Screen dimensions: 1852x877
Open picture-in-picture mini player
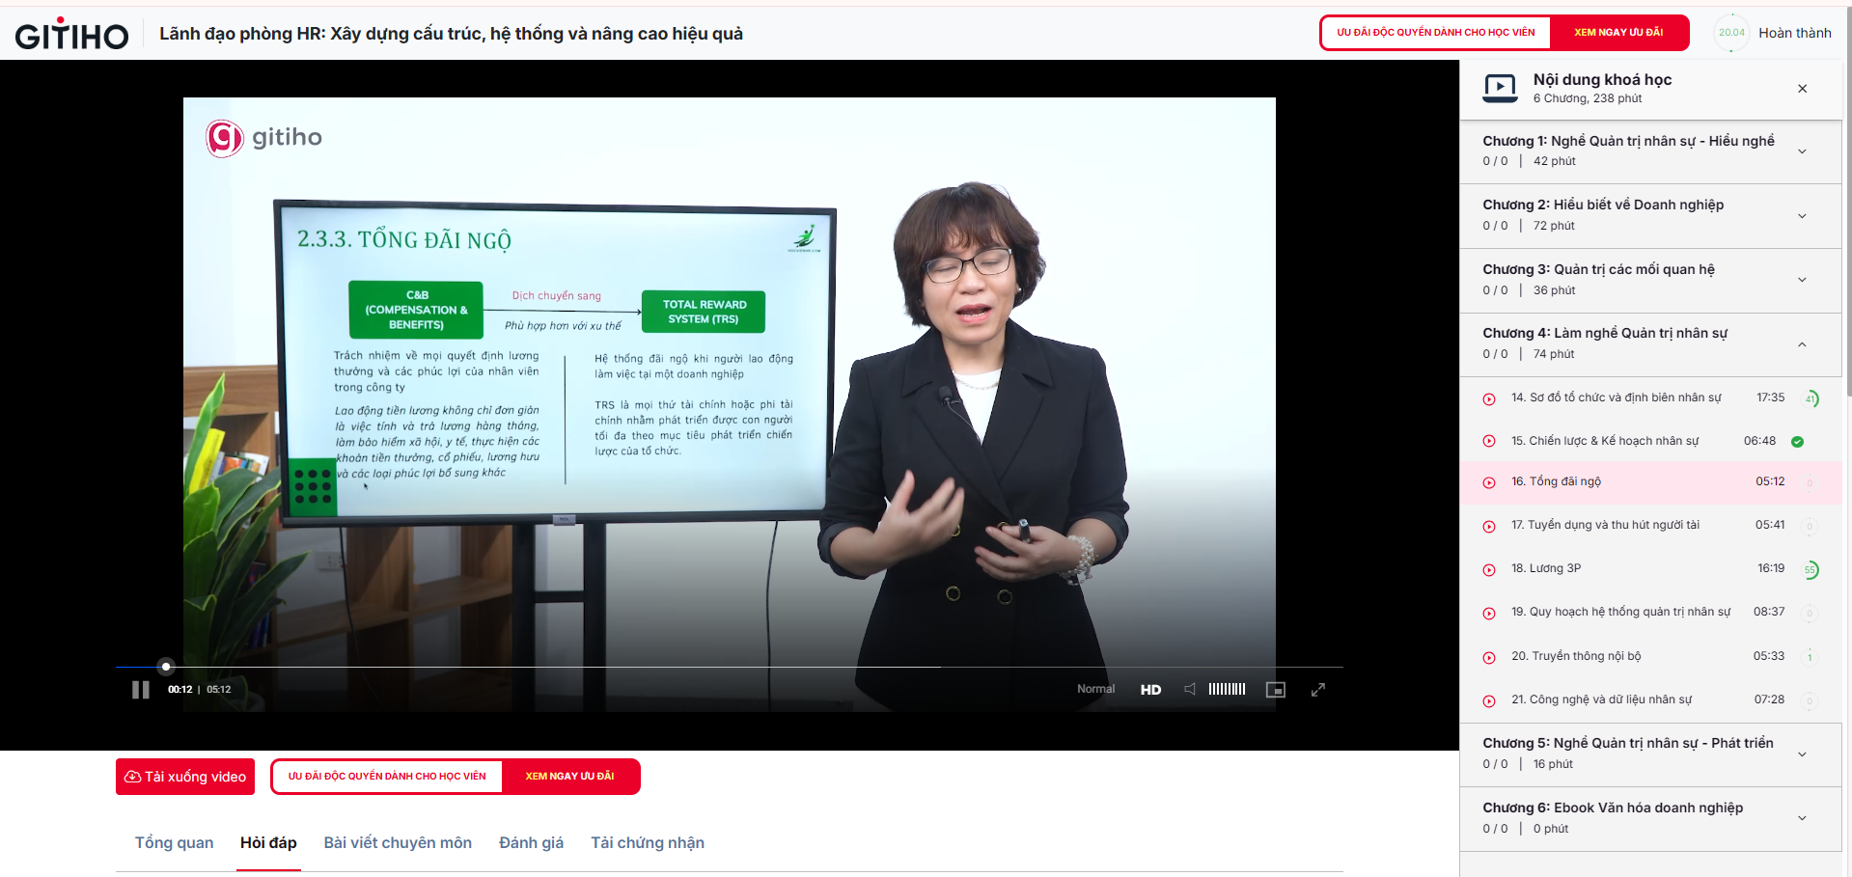pos(1276,689)
